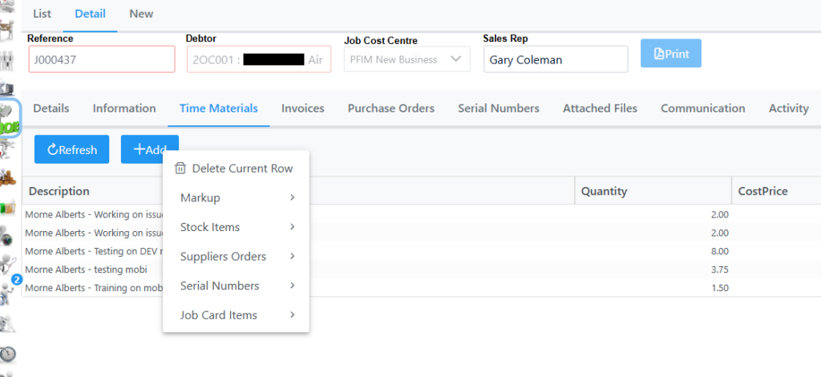This screenshot has width=821, height=377.
Task: Click the Print document button
Action: (x=671, y=54)
